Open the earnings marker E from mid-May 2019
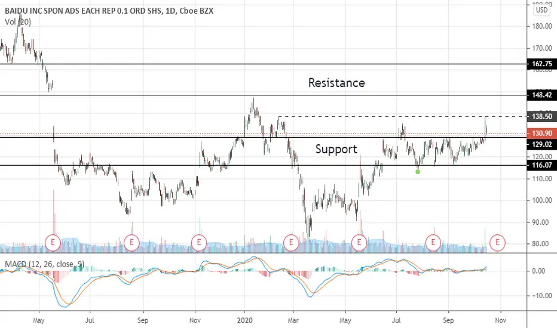The height and width of the screenshot is (328, 557). 53,243
